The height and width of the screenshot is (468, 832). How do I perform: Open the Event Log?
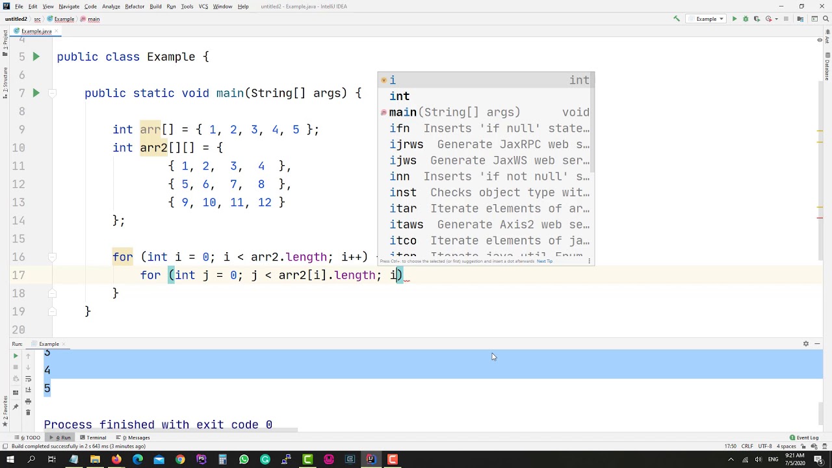(x=804, y=437)
